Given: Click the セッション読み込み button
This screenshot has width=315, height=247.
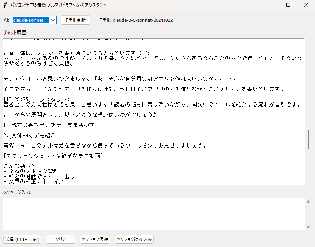Looking at the screenshot, I should point(134,239).
